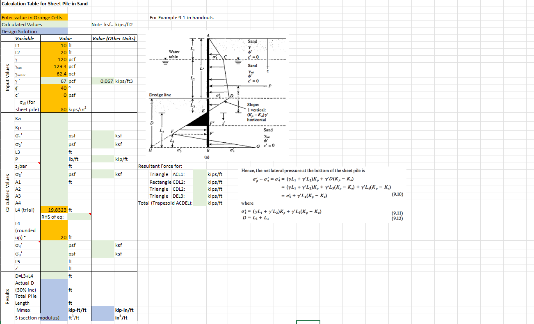Click the "L5" variable label cell

point(27,261)
